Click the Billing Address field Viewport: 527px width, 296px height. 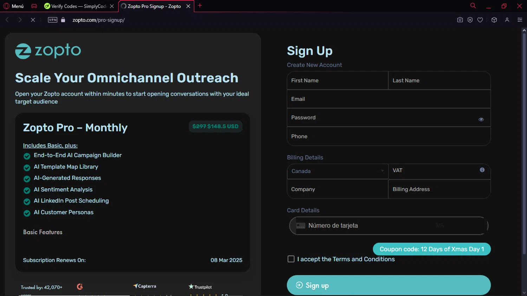tap(439, 189)
